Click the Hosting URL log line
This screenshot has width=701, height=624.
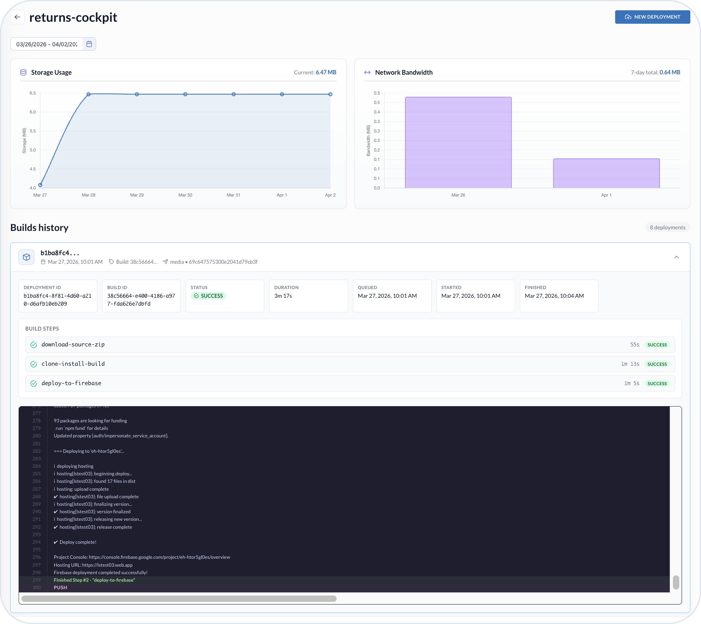(x=93, y=565)
